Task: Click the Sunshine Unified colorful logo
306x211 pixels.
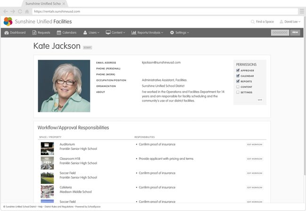Action: (x=8, y=22)
